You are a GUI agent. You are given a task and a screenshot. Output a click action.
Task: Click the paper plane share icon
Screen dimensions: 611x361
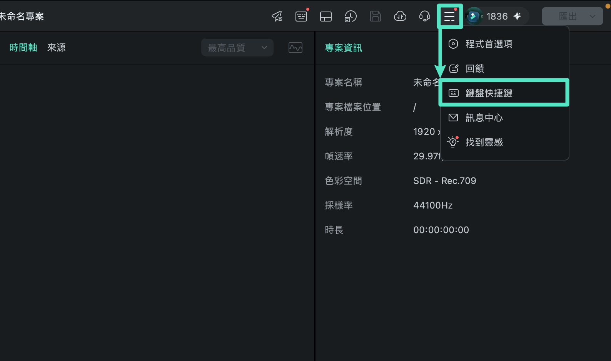pyautogui.click(x=277, y=17)
